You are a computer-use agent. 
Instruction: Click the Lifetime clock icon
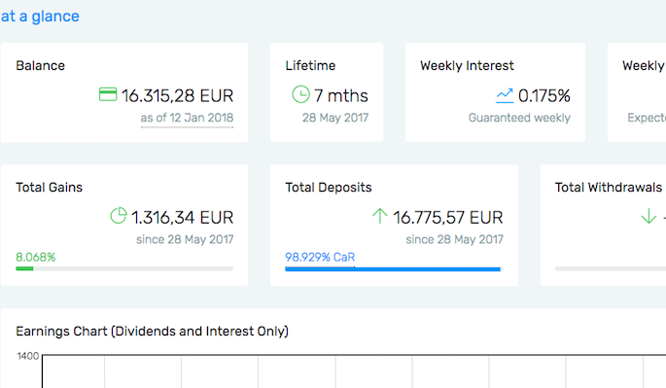tap(300, 94)
